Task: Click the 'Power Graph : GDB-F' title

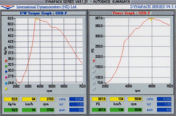Action: click(x=131, y=13)
